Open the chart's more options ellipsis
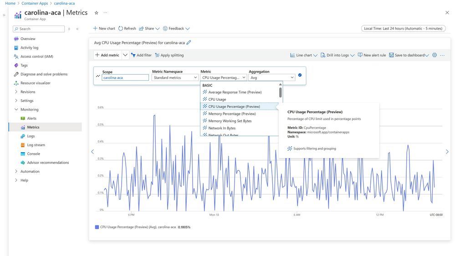This screenshot has width=455, height=256. pyautogui.click(x=442, y=55)
